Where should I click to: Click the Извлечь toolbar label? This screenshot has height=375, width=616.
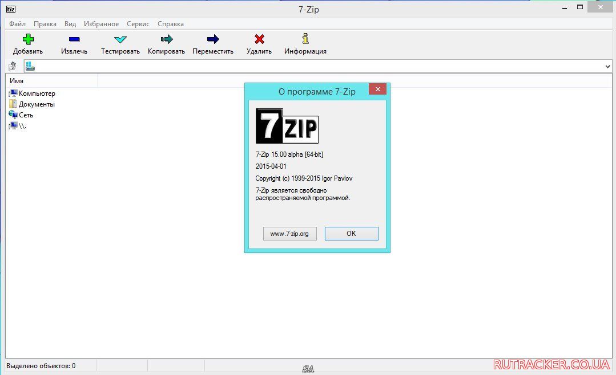tap(74, 51)
